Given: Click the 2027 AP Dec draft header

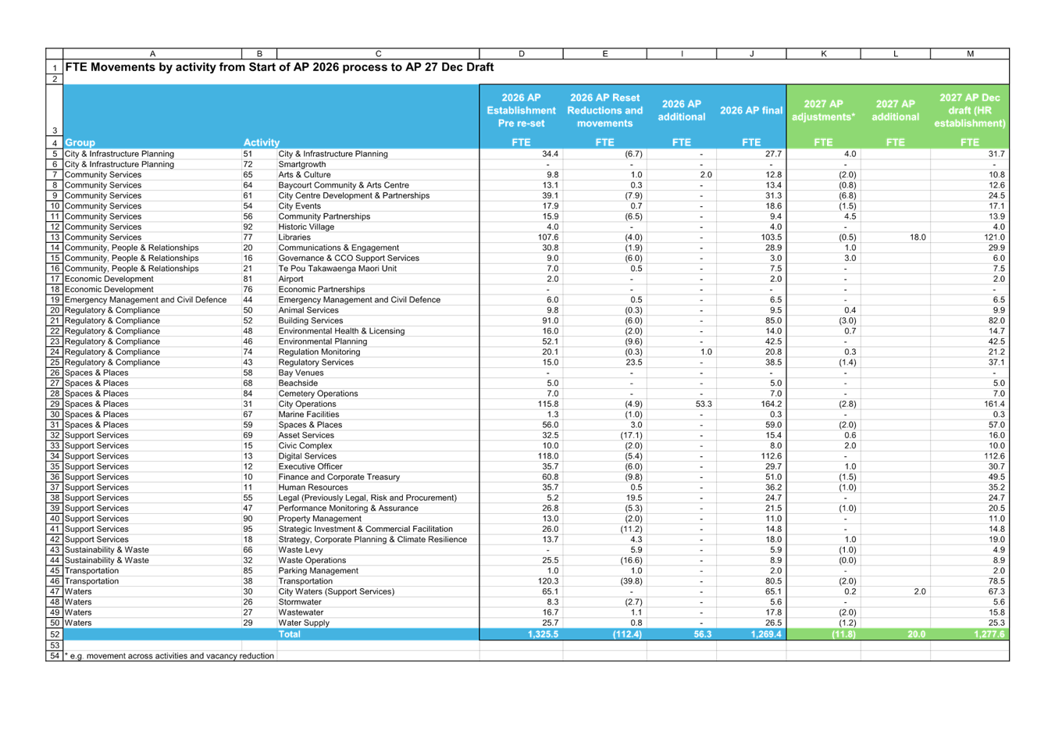Looking at the screenshot, I should point(969,111).
